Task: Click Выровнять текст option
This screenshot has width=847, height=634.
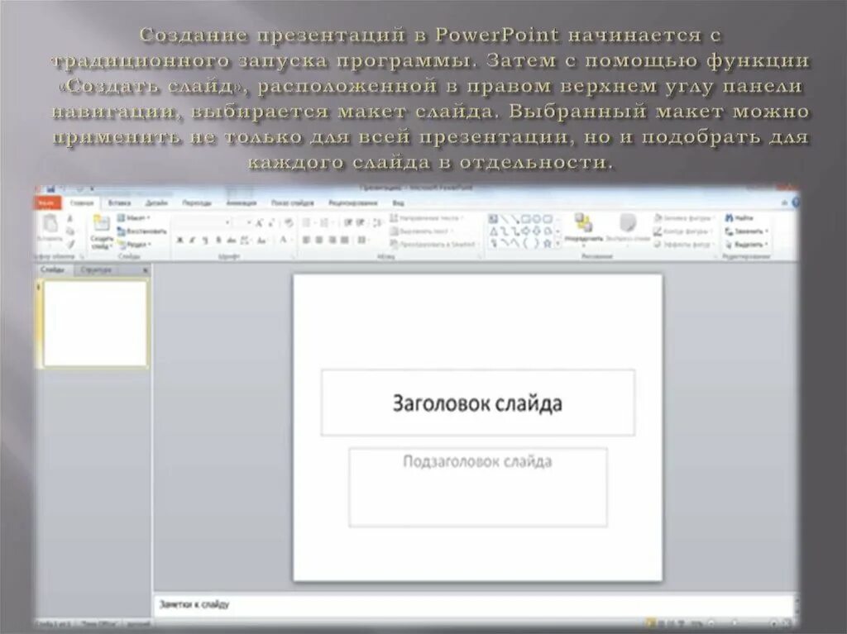Action: pos(421,231)
